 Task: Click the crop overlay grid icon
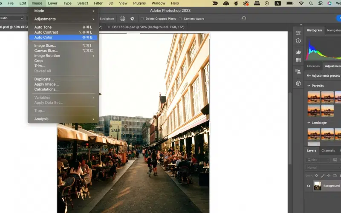(x=123, y=19)
